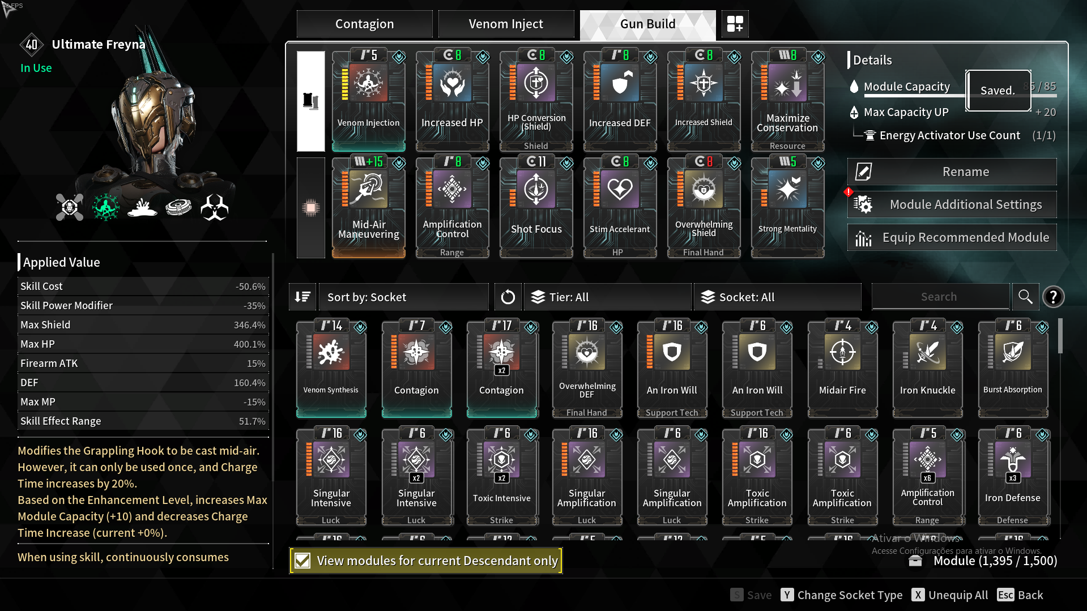1087x611 pixels.
Task: Reset filters with the circular arrow icon
Action: pos(508,297)
